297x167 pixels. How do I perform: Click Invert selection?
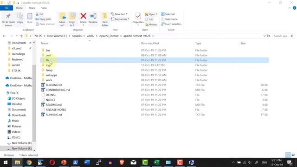coord(171,24)
